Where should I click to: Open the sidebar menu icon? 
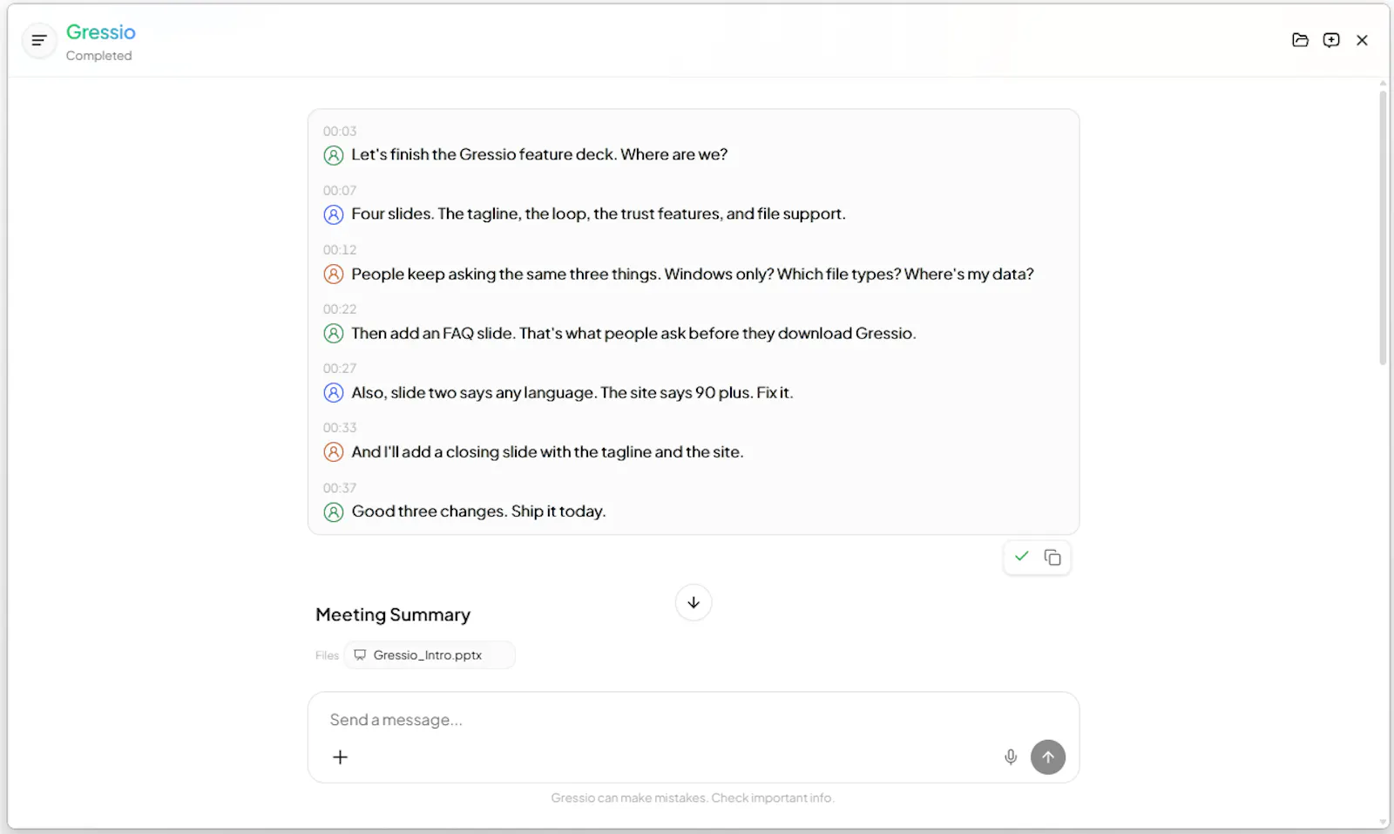(x=39, y=40)
